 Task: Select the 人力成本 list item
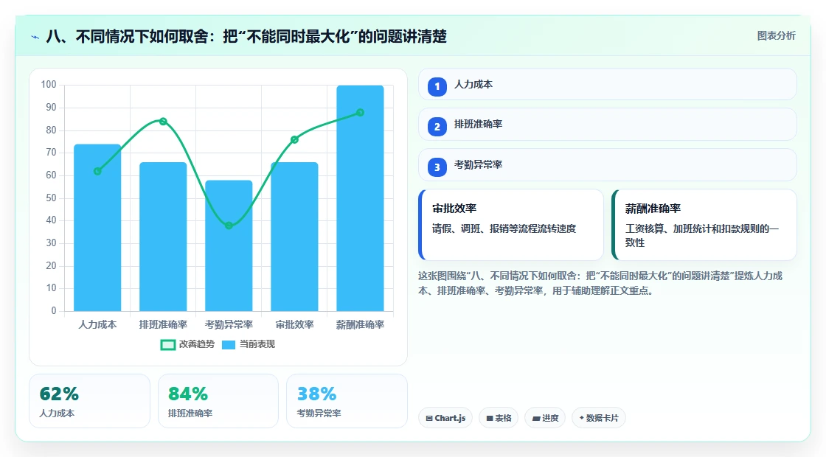(608, 84)
